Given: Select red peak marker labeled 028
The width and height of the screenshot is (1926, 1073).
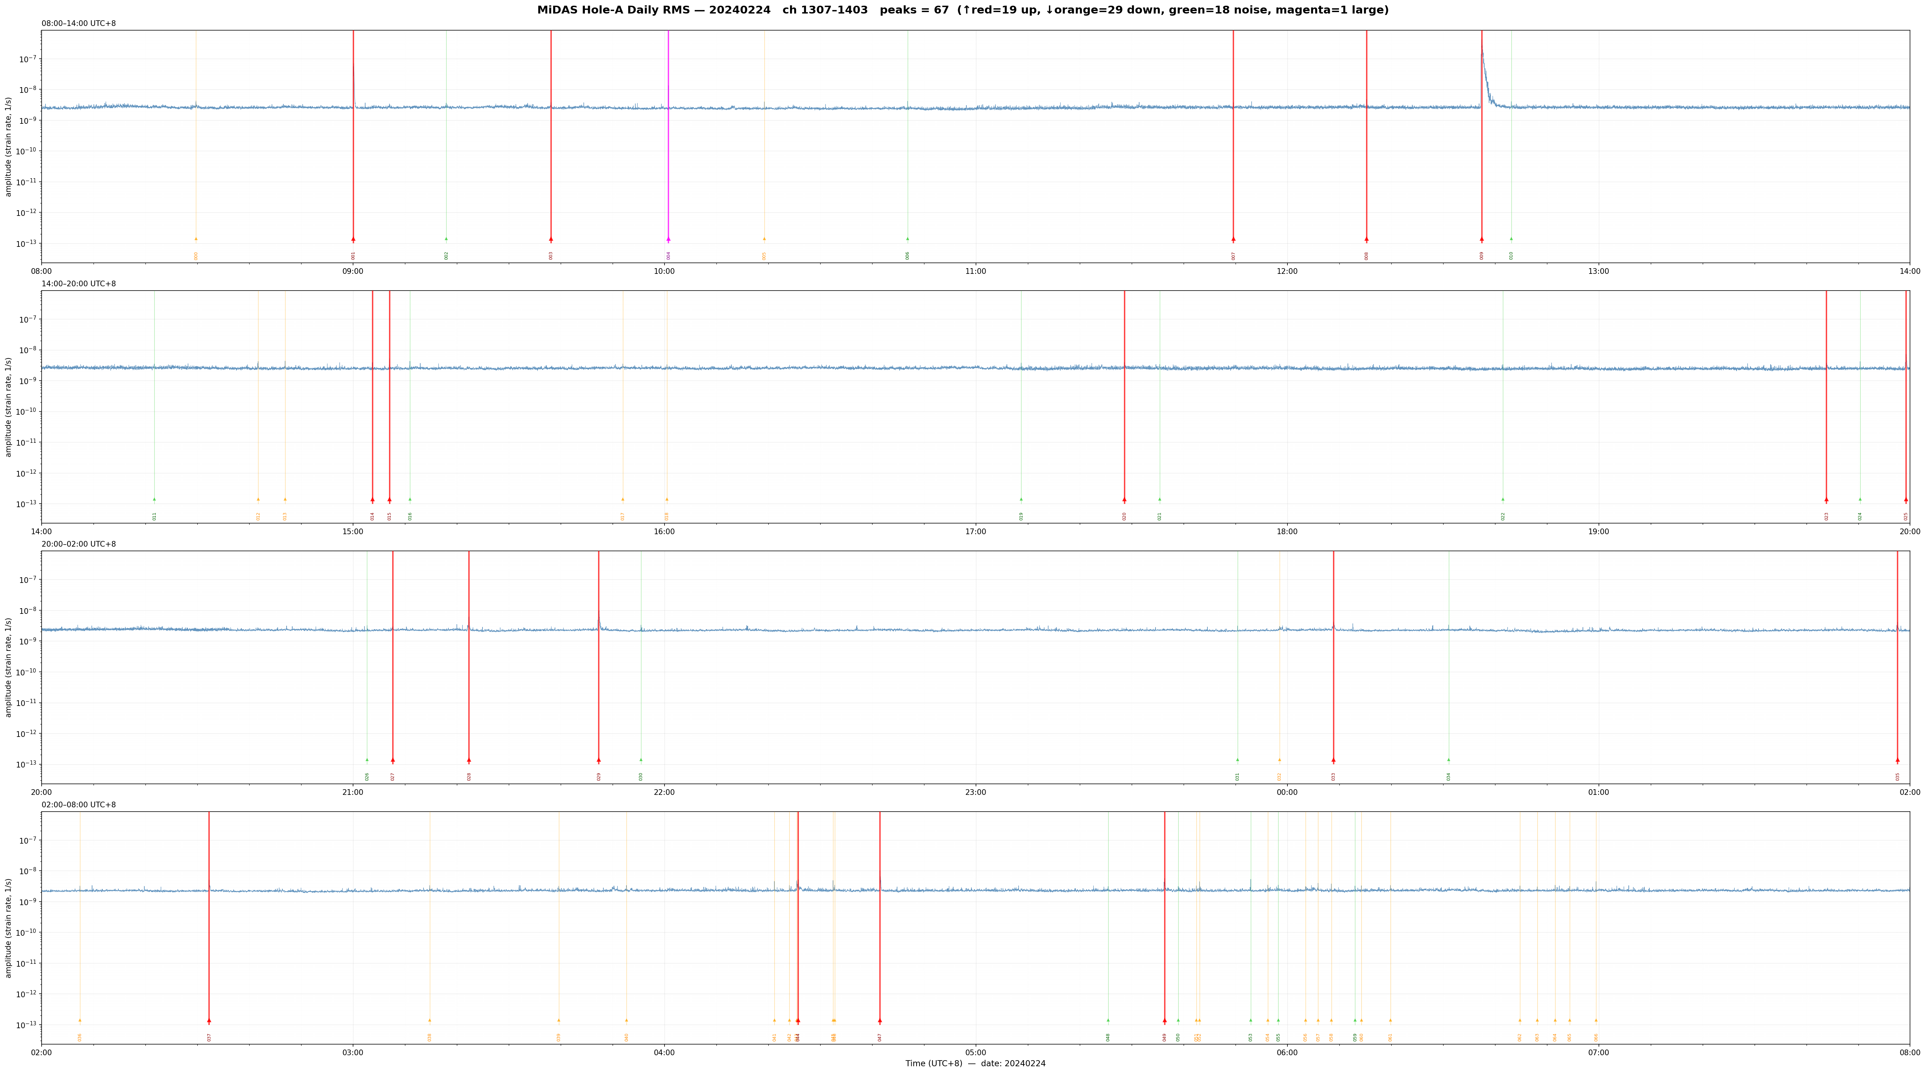Looking at the screenshot, I should click(x=469, y=760).
